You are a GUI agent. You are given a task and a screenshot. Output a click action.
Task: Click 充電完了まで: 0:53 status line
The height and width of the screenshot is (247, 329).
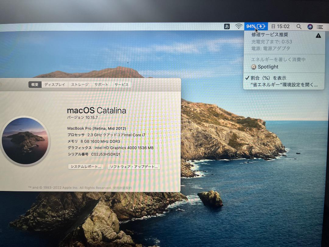click(x=272, y=42)
